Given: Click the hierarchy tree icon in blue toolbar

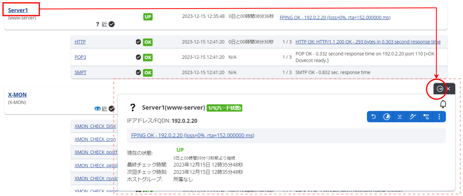Looking at the screenshot, I should pos(426,116).
